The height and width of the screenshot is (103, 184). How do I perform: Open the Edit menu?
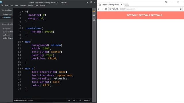coord(7,5)
